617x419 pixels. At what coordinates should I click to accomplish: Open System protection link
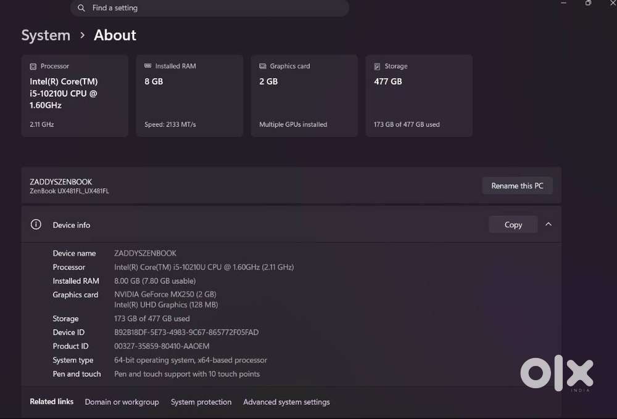pyautogui.click(x=201, y=402)
